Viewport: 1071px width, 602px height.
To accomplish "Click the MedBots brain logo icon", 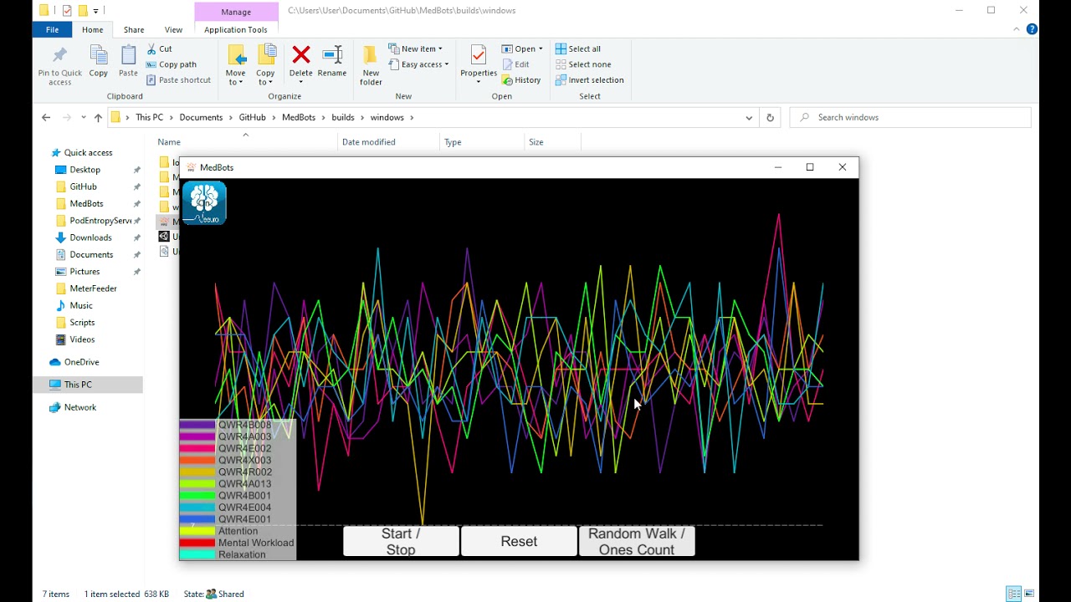I will 204,203.
